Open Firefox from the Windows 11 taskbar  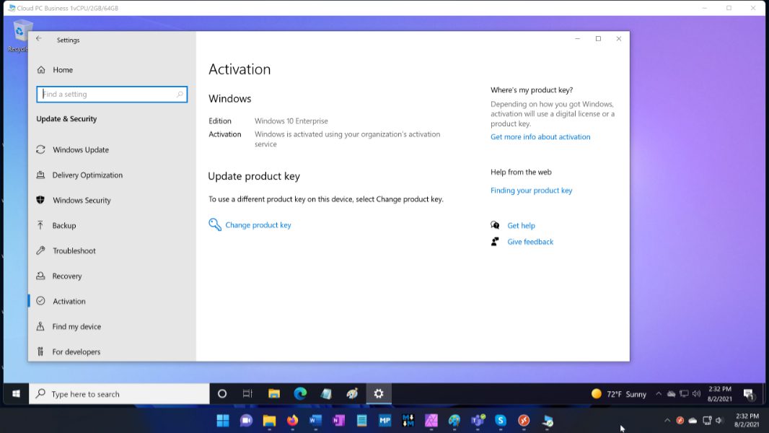(292, 420)
